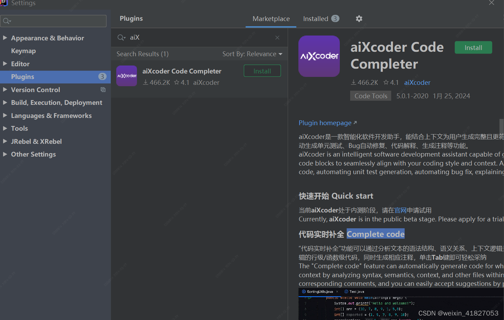Click the download count icon in details
Screen dimensions: 504x320
click(x=354, y=82)
